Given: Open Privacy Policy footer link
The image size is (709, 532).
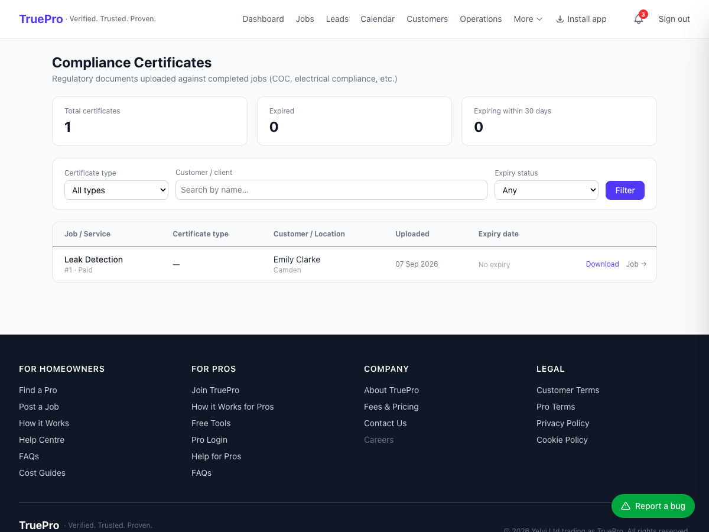Looking at the screenshot, I should tap(562, 423).
